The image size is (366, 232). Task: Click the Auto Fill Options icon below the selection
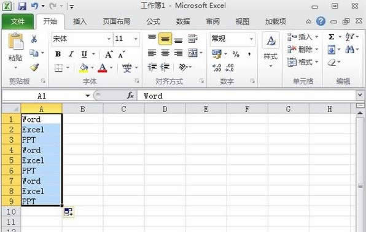pyautogui.click(x=69, y=212)
